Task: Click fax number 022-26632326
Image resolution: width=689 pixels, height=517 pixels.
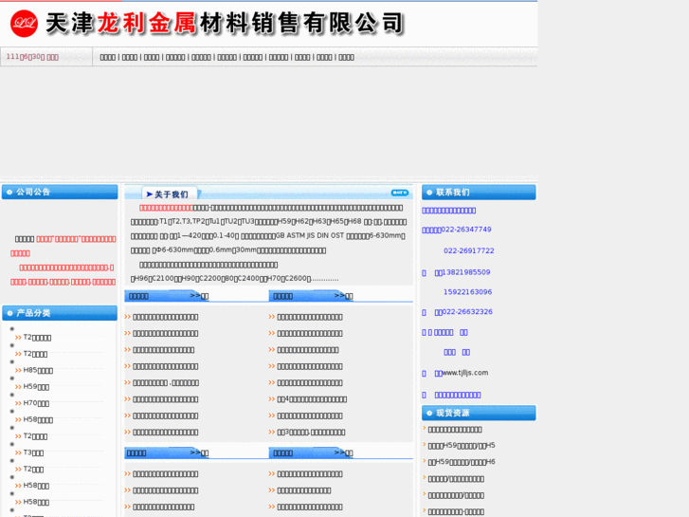Action: click(x=467, y=312)
